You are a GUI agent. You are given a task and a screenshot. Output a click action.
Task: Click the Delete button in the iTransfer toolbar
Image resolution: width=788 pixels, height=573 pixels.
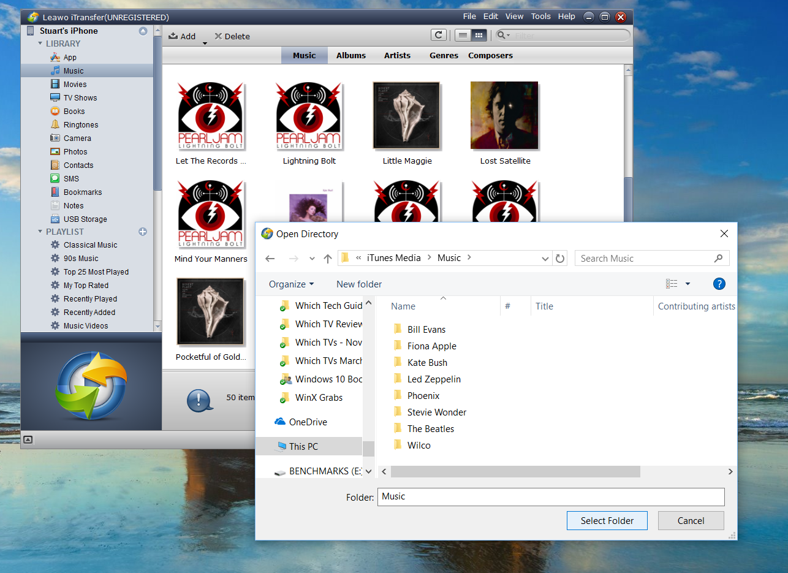coord(232,36)
